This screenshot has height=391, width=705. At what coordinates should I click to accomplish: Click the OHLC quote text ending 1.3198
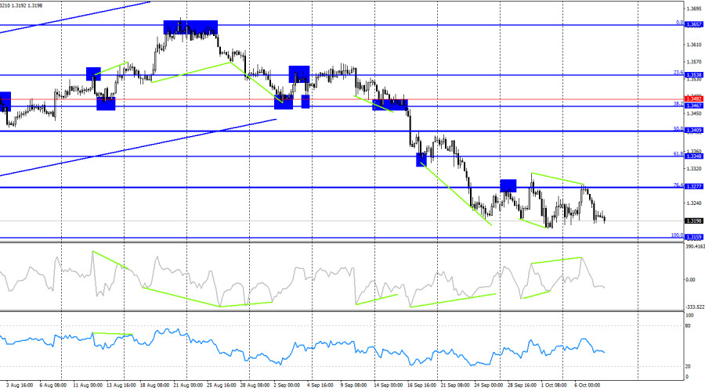pyautogui.click(x=22, y=5)
